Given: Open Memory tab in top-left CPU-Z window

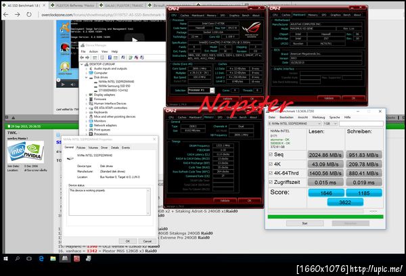Looking at the screenshot, I should [x=211, y=16].
